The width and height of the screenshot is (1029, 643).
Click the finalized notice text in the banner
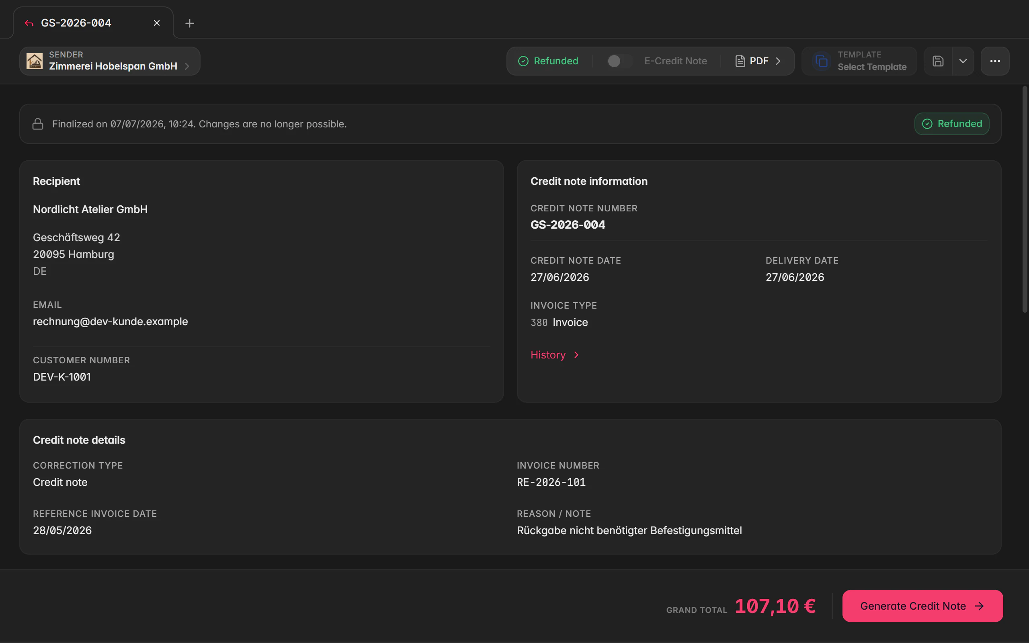tap(199, 124)
